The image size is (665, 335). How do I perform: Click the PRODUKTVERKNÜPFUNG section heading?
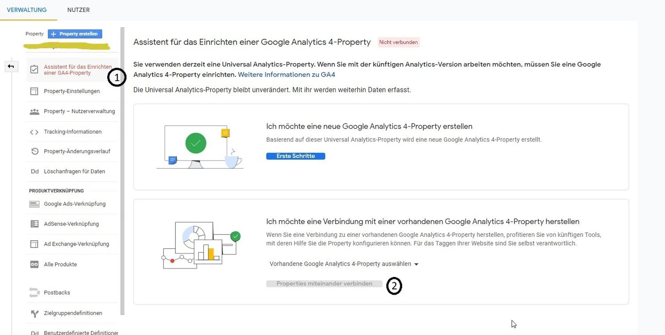[56, 191]
